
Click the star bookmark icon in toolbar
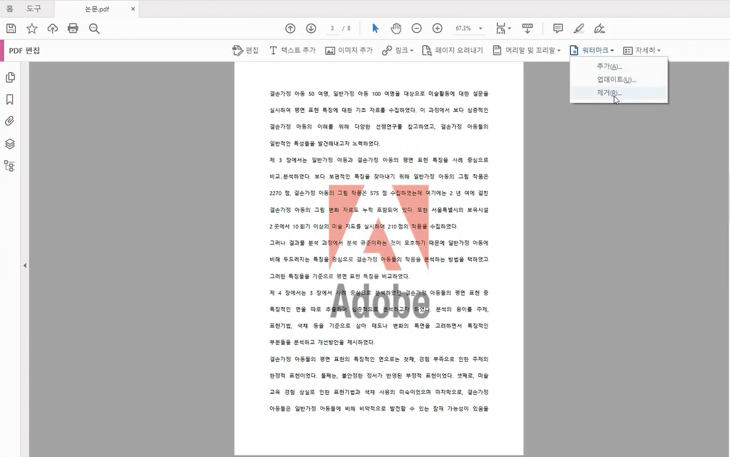click(32, 28)
